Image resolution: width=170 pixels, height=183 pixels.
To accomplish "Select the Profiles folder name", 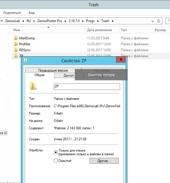I will pyautogui.click(x=25, y=44).
